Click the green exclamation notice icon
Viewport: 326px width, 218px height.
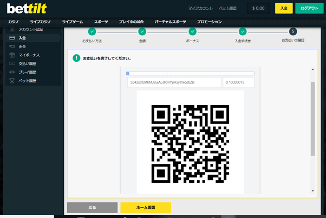point(76,58)
